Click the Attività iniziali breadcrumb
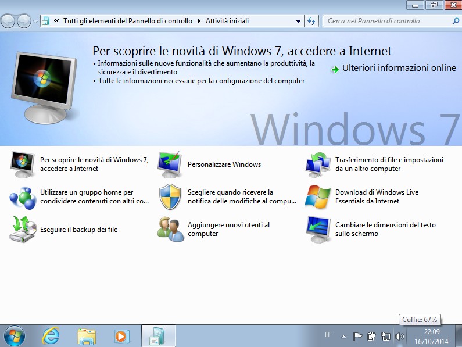The height and width of the screenshot is (347, 462). pyautogui.click(x=227, y=21)
